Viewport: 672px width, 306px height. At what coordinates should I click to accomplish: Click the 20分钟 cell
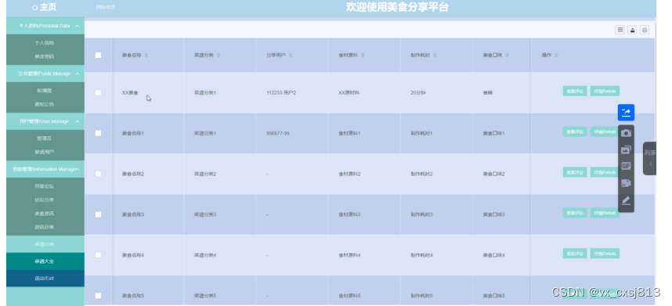click(x=418, y=93)
